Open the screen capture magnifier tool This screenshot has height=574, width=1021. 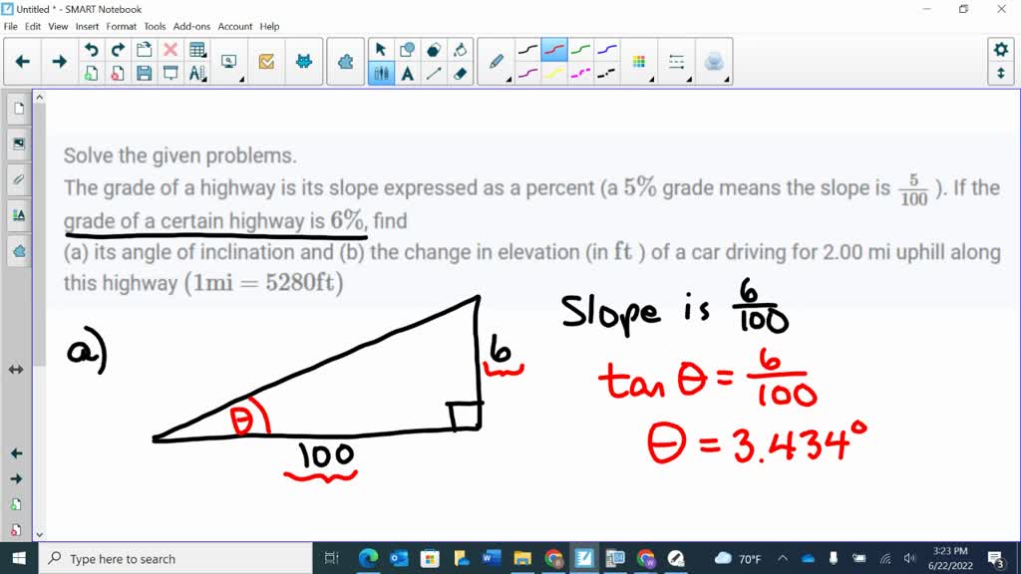click(x=229, y=59)
